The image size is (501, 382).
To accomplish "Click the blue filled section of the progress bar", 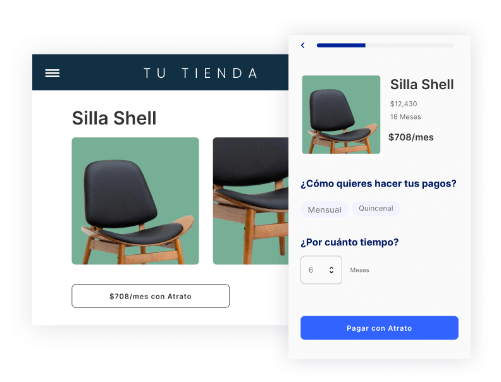I will [x=341, y=46].
